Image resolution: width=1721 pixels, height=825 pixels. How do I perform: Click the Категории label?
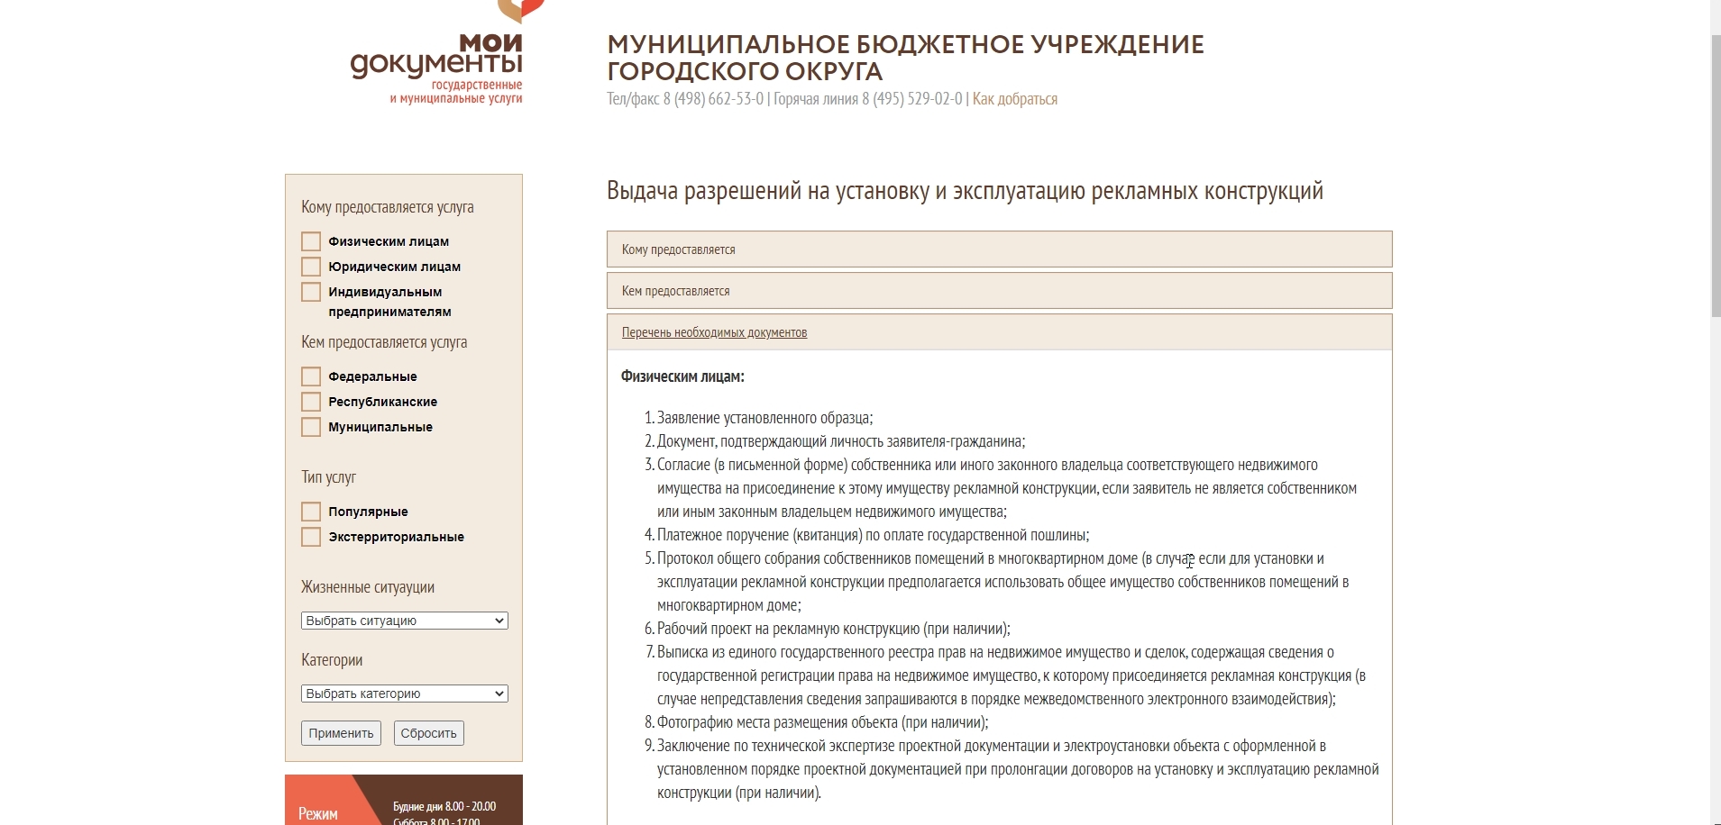coord(332,660)
